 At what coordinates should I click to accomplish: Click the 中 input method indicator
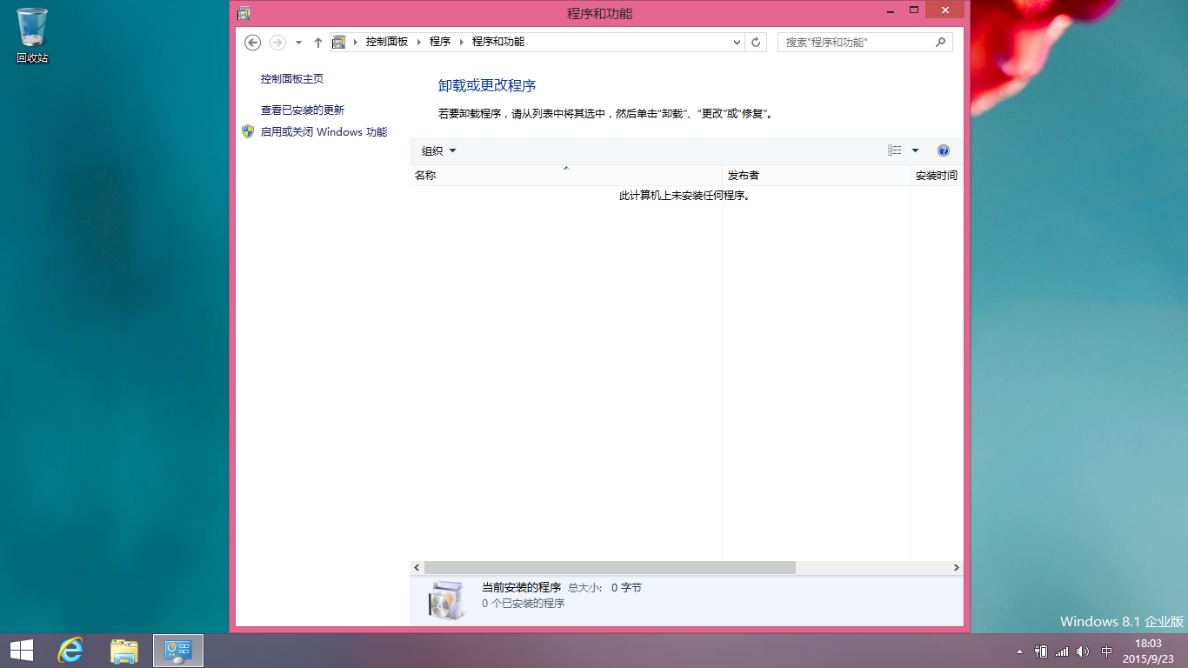[1107, 651]
